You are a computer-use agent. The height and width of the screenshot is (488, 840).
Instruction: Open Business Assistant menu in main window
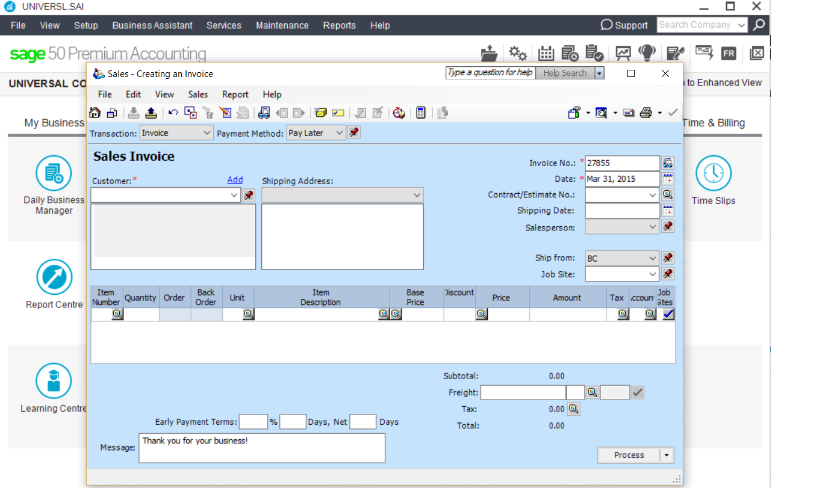click(152, 25)
